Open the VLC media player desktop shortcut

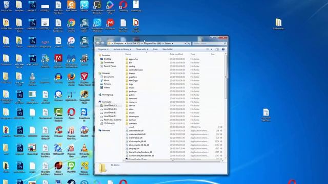point(84,150)
